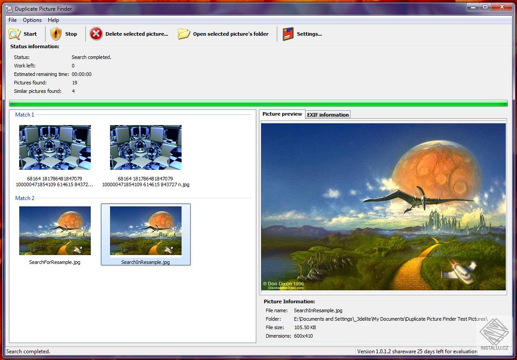Click the Match 2 group header
This screenshot has height=360, width=517.
coord(25,198)
